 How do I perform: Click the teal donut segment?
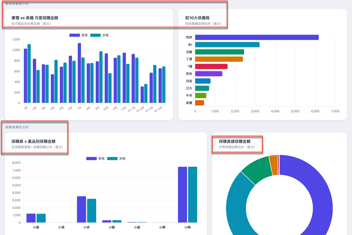236,206
